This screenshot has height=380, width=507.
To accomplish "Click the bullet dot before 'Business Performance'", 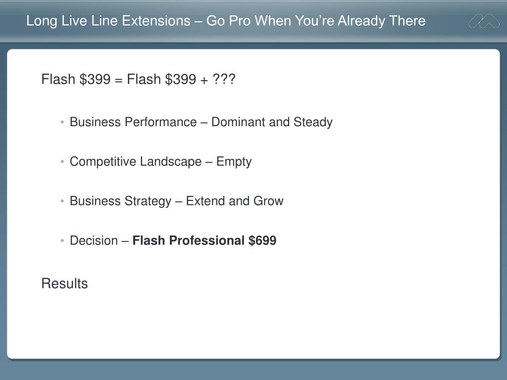I will click(x=62, y=122).
